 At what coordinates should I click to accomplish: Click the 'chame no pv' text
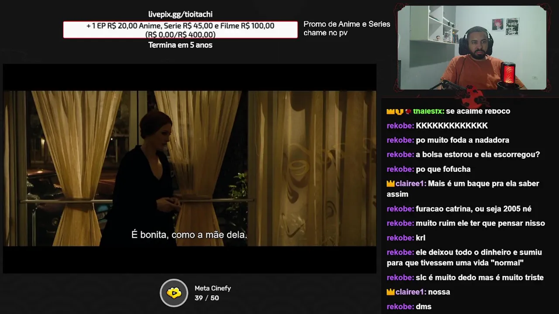tap(325, 33)
